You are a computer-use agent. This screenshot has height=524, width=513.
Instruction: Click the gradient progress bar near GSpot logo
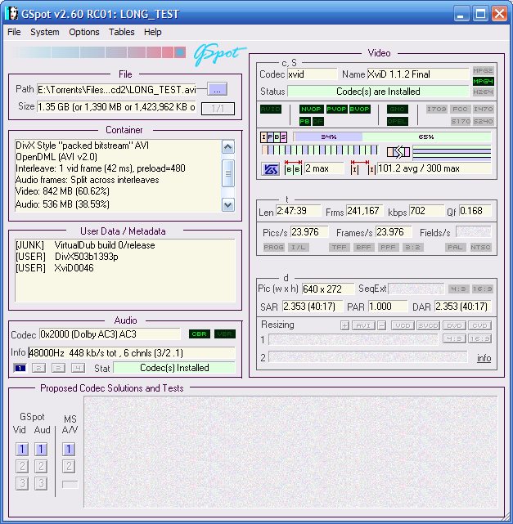99,52
